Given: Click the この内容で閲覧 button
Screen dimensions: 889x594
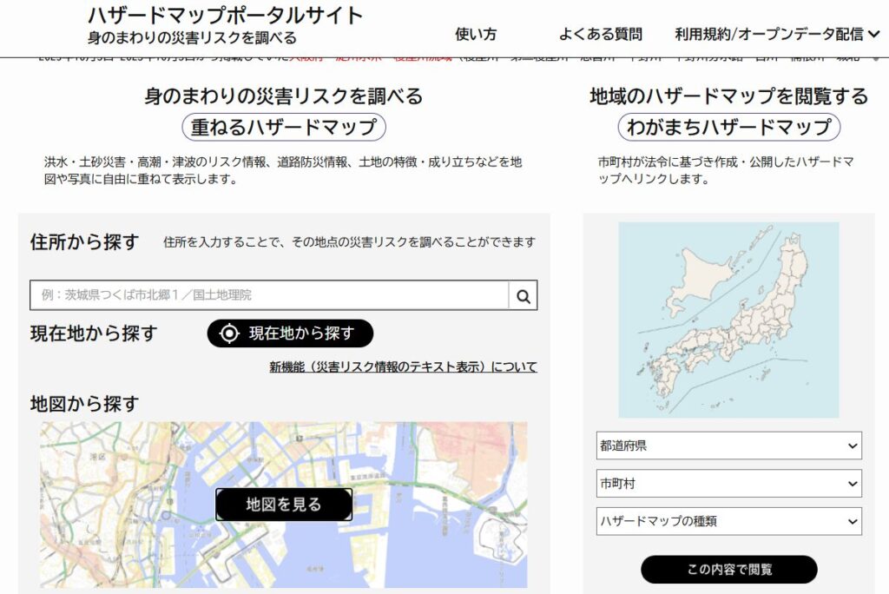Looking at the screenshot, I should point(729,569).
